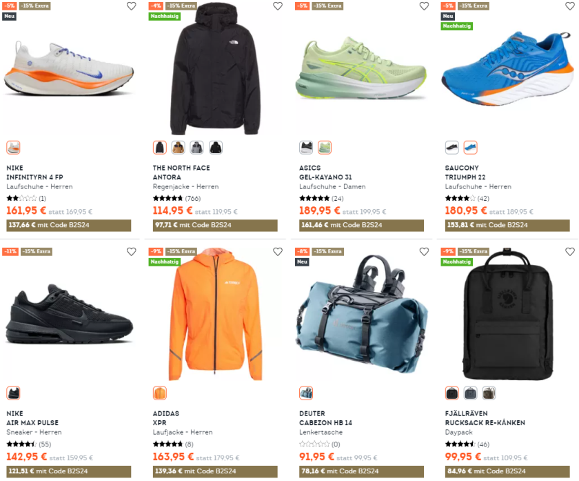579x481 pixels.
Task: Favorite The North Face Antora jacket
Action: point(278,6)
